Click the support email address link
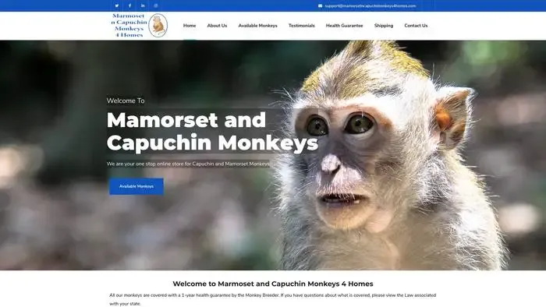Image resolution: width=546 pixels, height=307 pixels. 370,6
